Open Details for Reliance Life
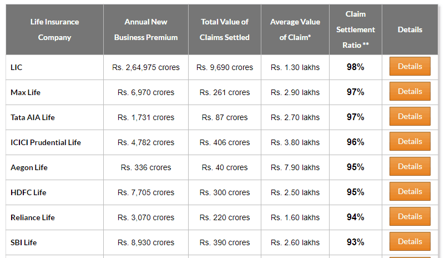This screenshot has height=258, width=445. click(410, 216)
